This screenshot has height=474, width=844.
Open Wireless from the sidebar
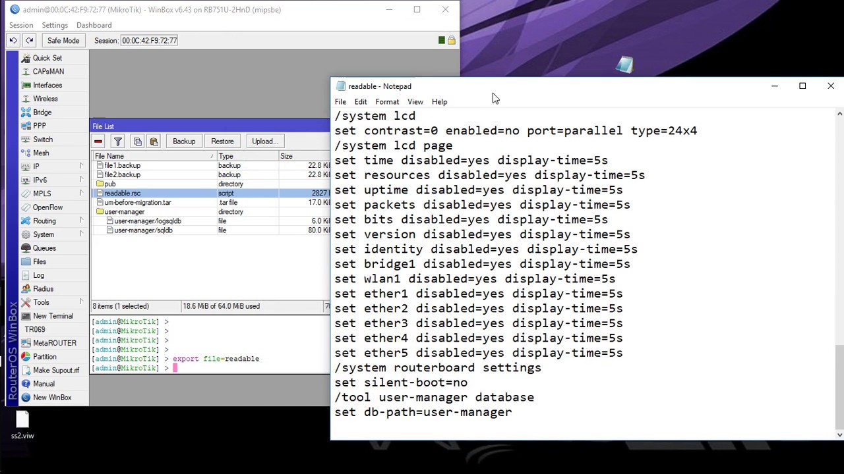(x=45, y=99)
